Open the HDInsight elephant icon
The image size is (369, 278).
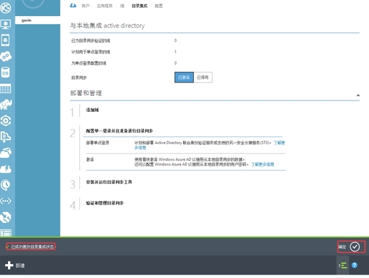pos(6,105)
